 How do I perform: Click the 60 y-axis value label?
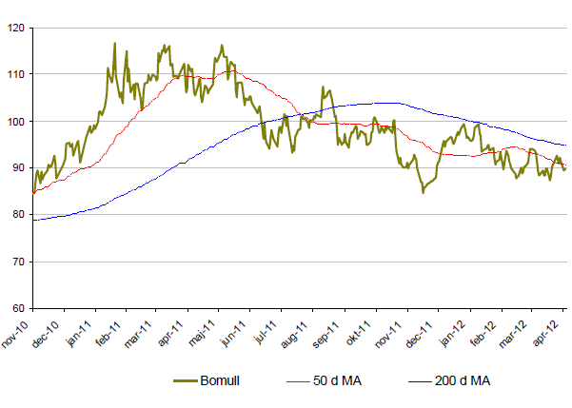(20, 309)
